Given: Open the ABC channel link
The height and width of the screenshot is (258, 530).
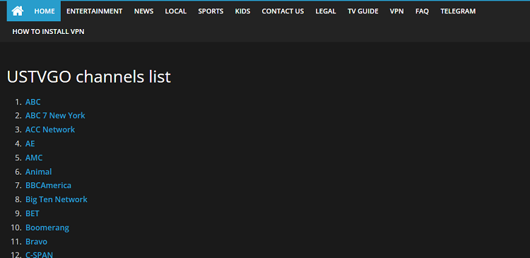Looking at the screenshot, I should click(33, 102).
